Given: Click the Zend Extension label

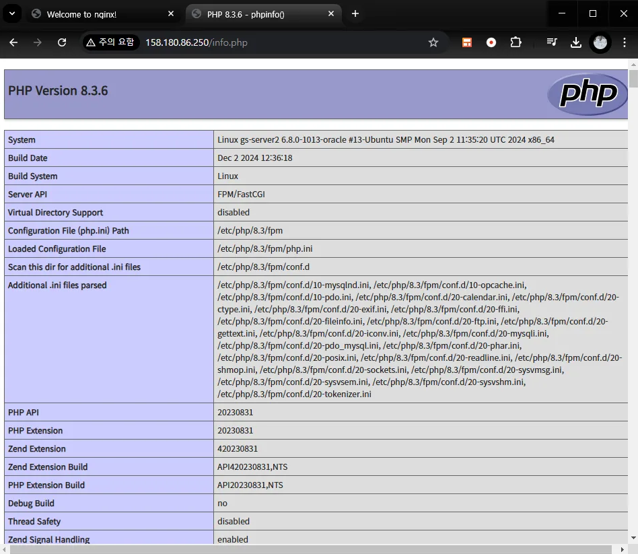Looking at the screenshot, I should 36,449.
